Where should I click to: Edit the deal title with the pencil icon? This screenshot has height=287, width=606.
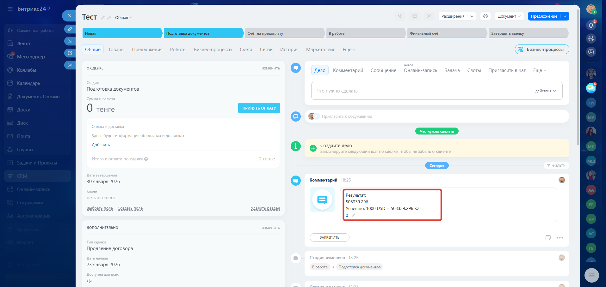pyautogui.click(x=103, y=18)
